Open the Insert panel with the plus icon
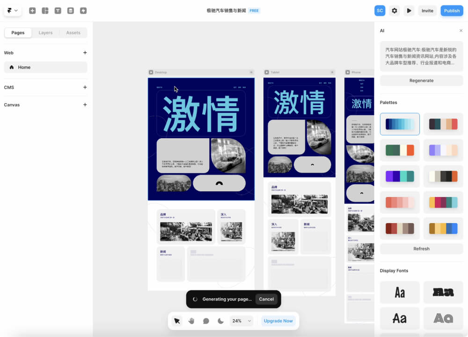 coord(32,10)
